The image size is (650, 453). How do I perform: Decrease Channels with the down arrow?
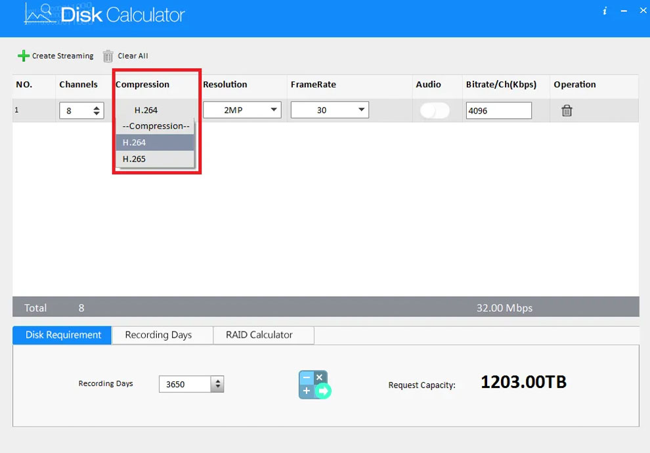pos(97,113)
